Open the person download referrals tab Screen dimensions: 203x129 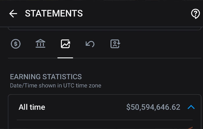[115, 44]
